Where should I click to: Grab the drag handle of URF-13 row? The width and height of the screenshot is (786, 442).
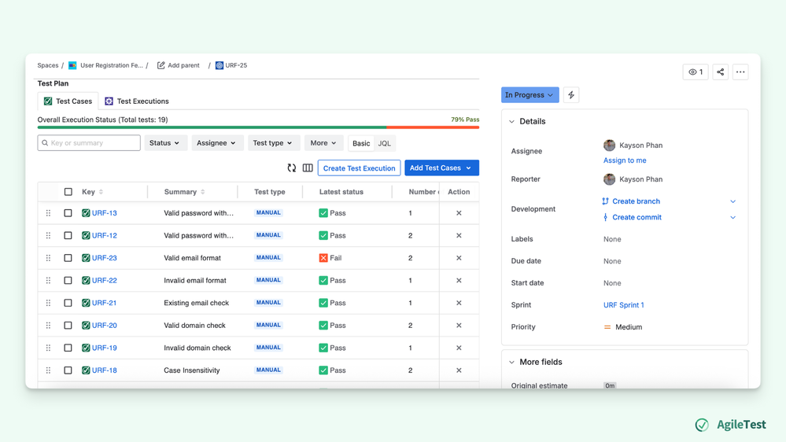coord(48,213)
